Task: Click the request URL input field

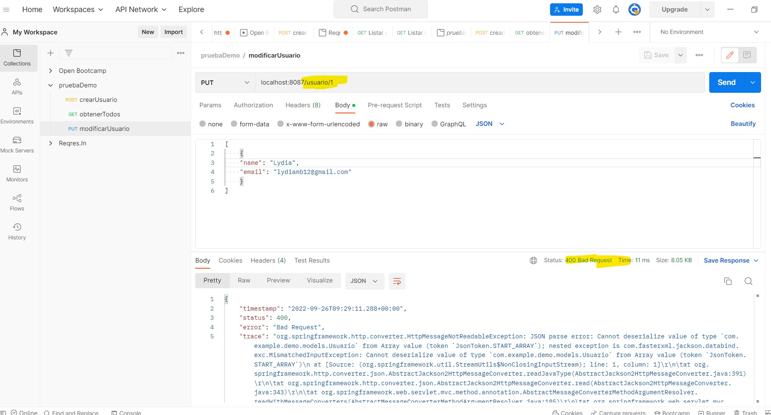Action: click(x=480, y=82)
